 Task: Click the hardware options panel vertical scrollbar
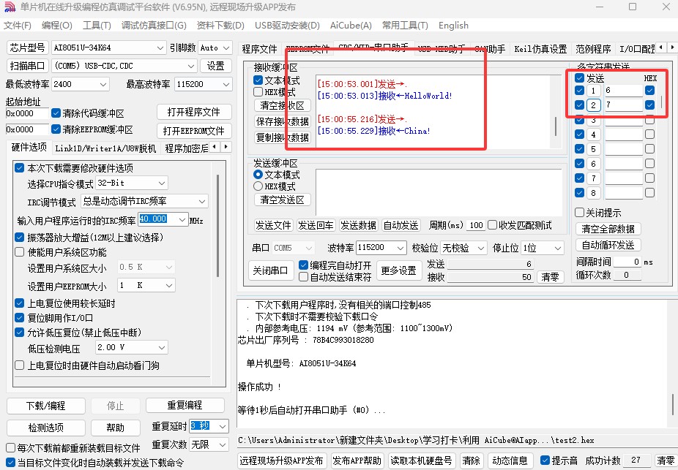[218, 225]
